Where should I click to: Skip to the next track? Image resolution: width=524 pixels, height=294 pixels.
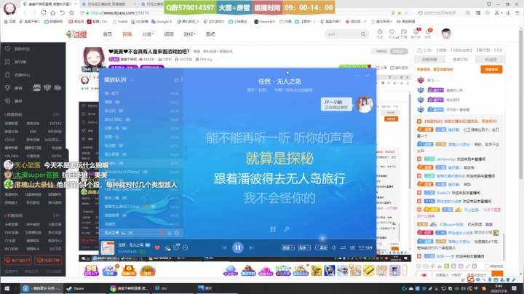[251, 247]
